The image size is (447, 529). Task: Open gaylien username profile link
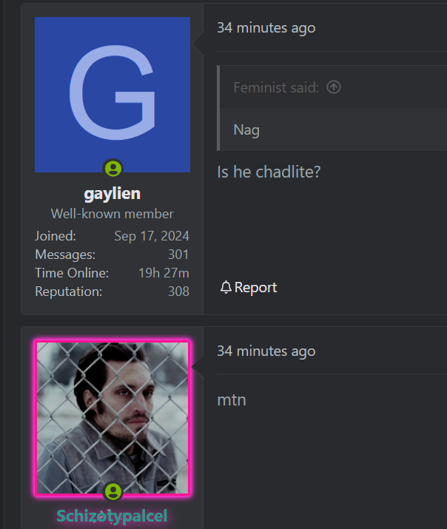[x=112, y=194]
